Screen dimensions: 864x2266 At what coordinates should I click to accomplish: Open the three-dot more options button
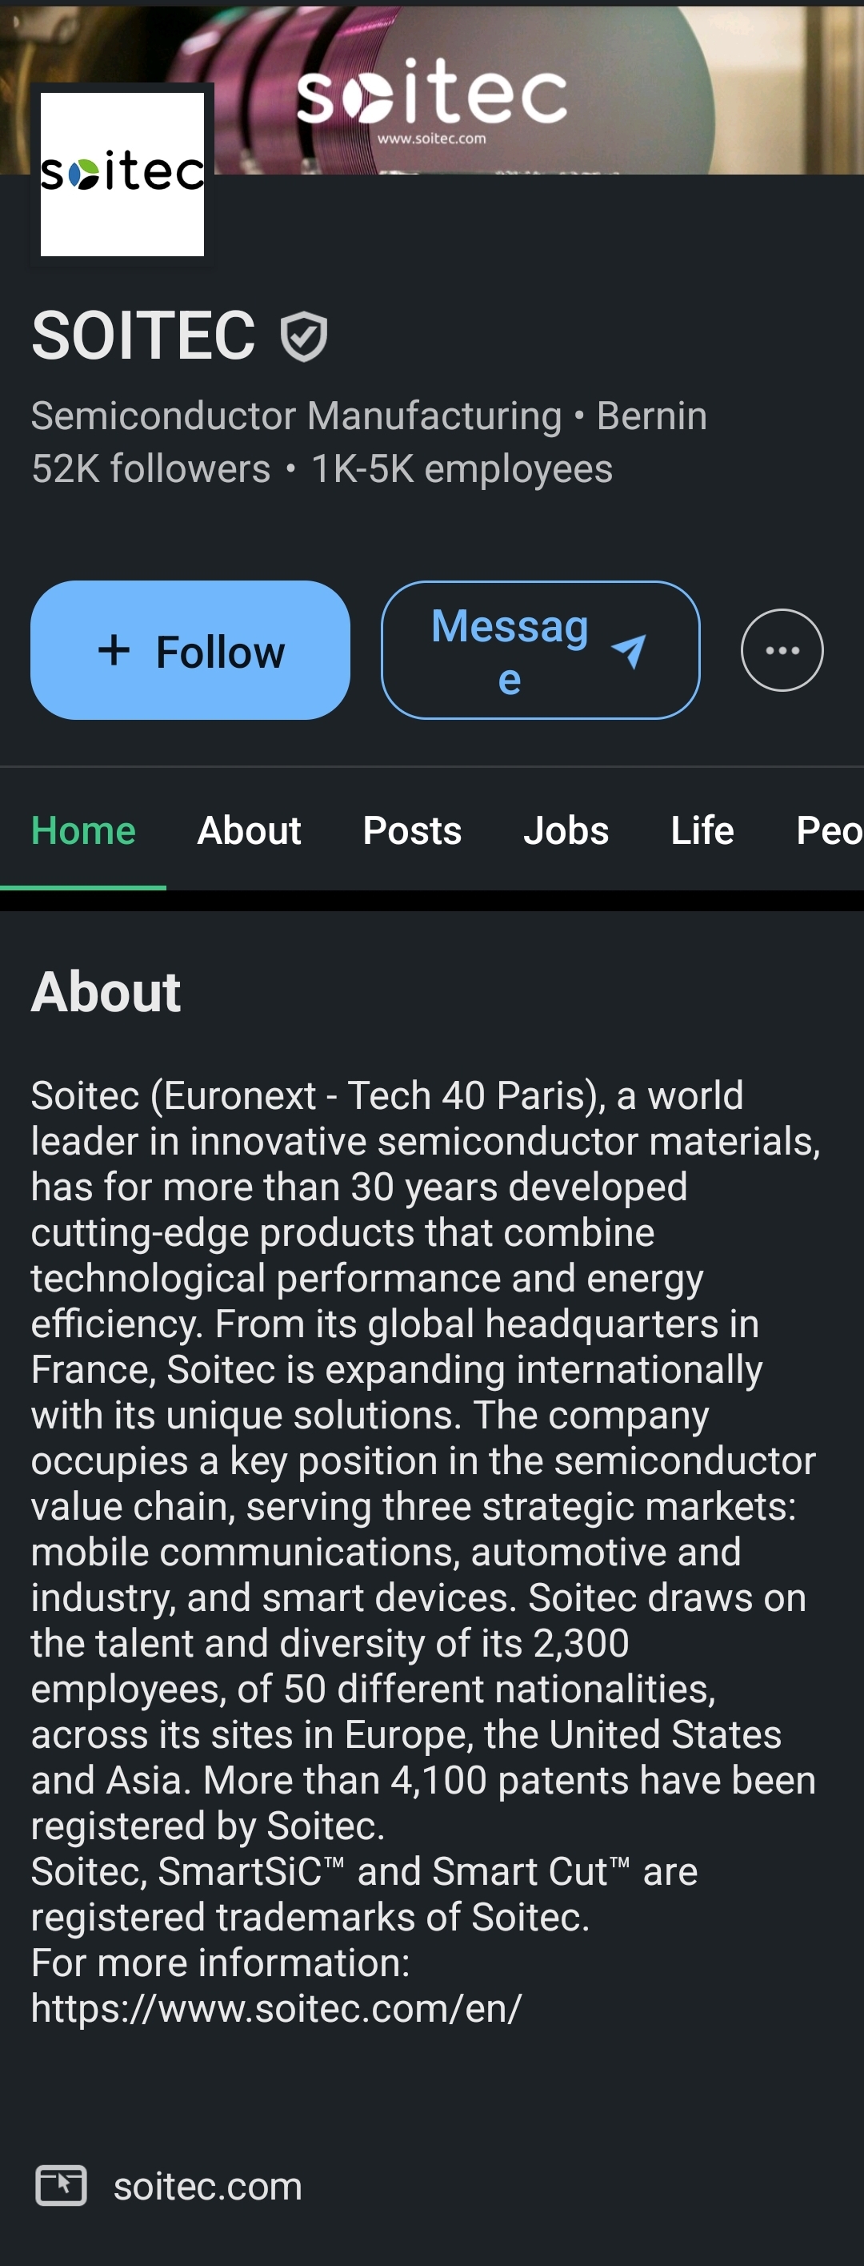pyautogui.click(x=782, y=650)
